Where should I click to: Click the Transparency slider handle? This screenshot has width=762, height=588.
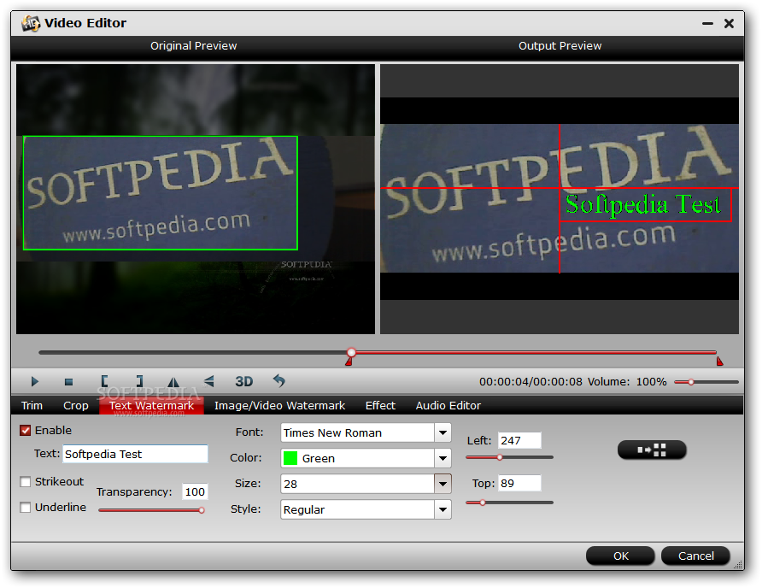(202, 510)
